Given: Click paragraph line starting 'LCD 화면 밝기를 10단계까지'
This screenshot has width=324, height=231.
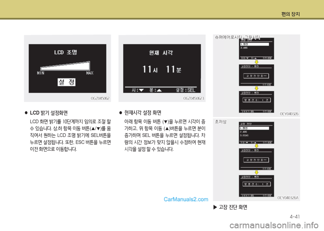Looking at the screenshot, I should click(71, 122).
